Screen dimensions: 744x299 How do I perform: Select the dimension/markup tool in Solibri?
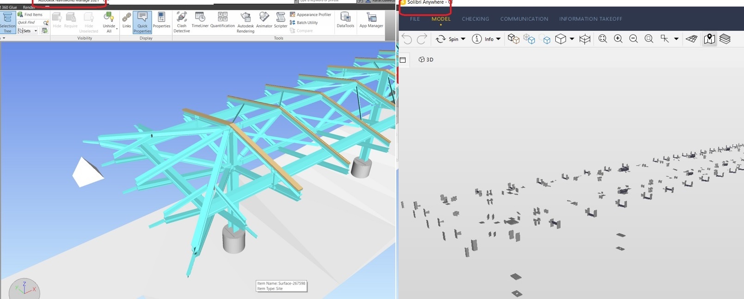pyautogui.click(x=665, y=39)
